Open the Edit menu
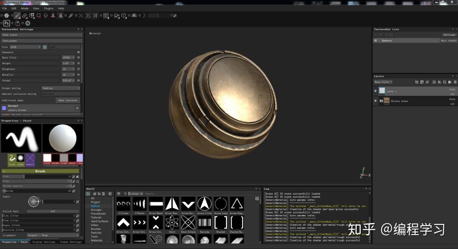 point(14,8)
